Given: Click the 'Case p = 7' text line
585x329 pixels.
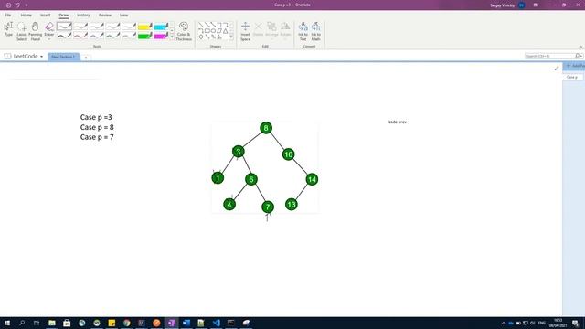Looking at the screenshot, I should (97, 137).
